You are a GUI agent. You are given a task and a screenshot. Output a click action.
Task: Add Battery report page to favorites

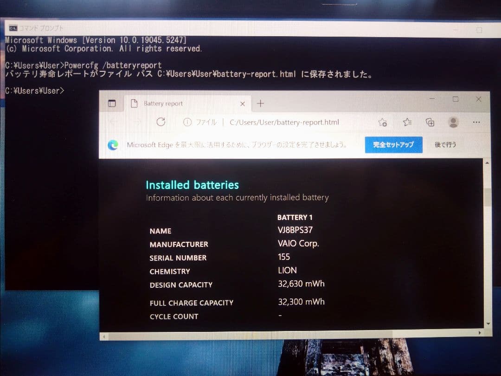click(x=382, y=122)
